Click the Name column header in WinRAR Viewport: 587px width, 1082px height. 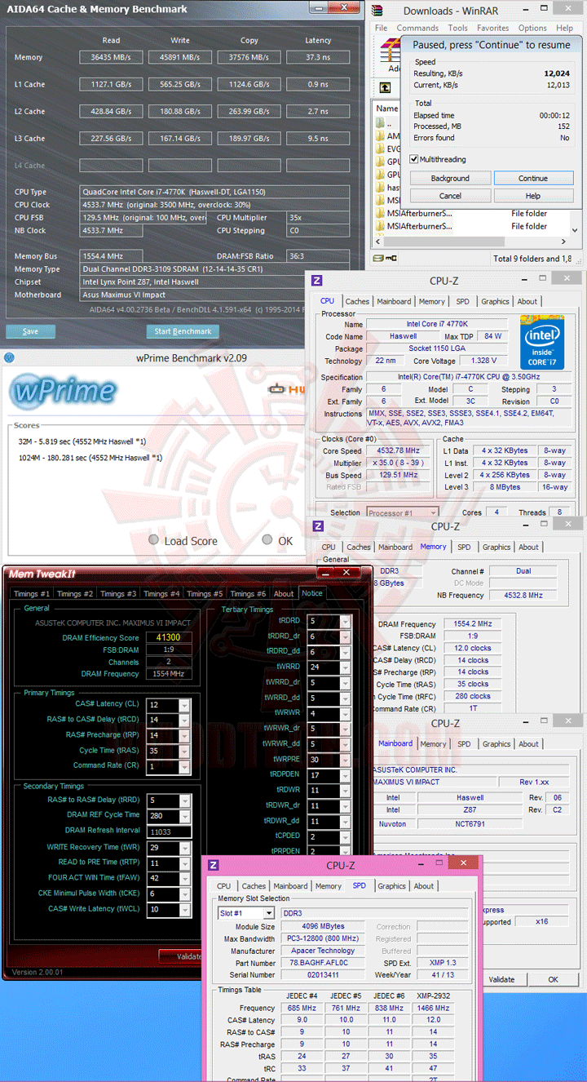[x=387, y=108]
